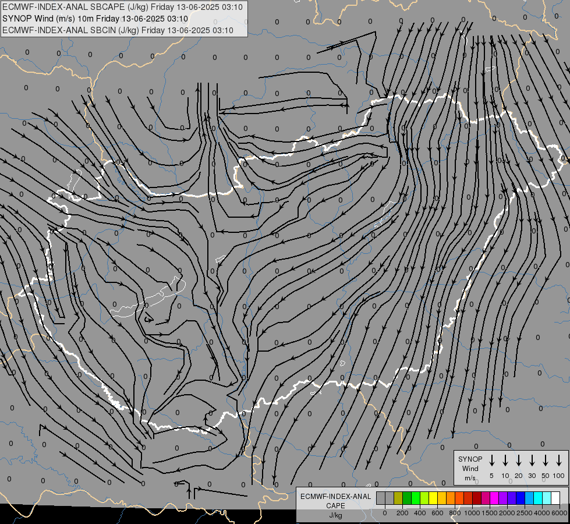Click the 600 tick label on CAPE scale
570x524 pixels.
click(437, 513)
